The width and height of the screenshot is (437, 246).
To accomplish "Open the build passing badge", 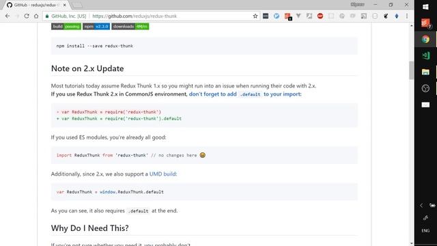I will click(66, 27).
